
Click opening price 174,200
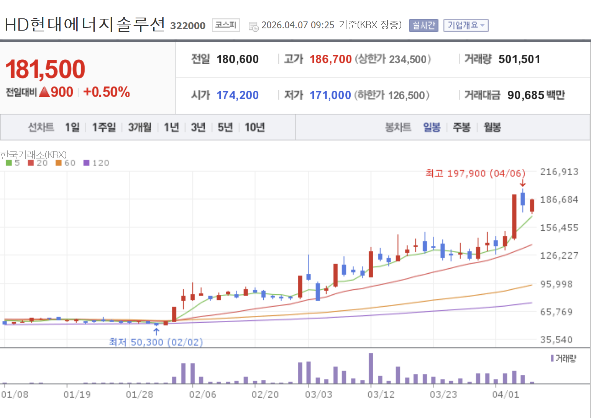238,95
